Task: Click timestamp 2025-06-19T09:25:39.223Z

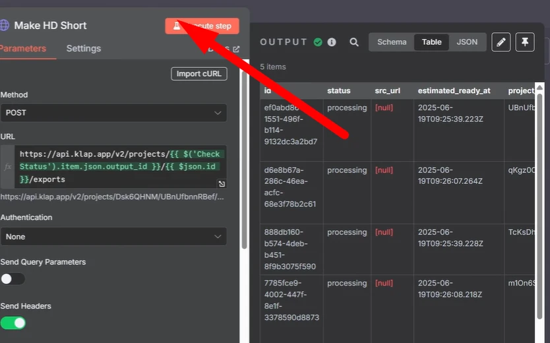Action: click(x=450, y=113)
